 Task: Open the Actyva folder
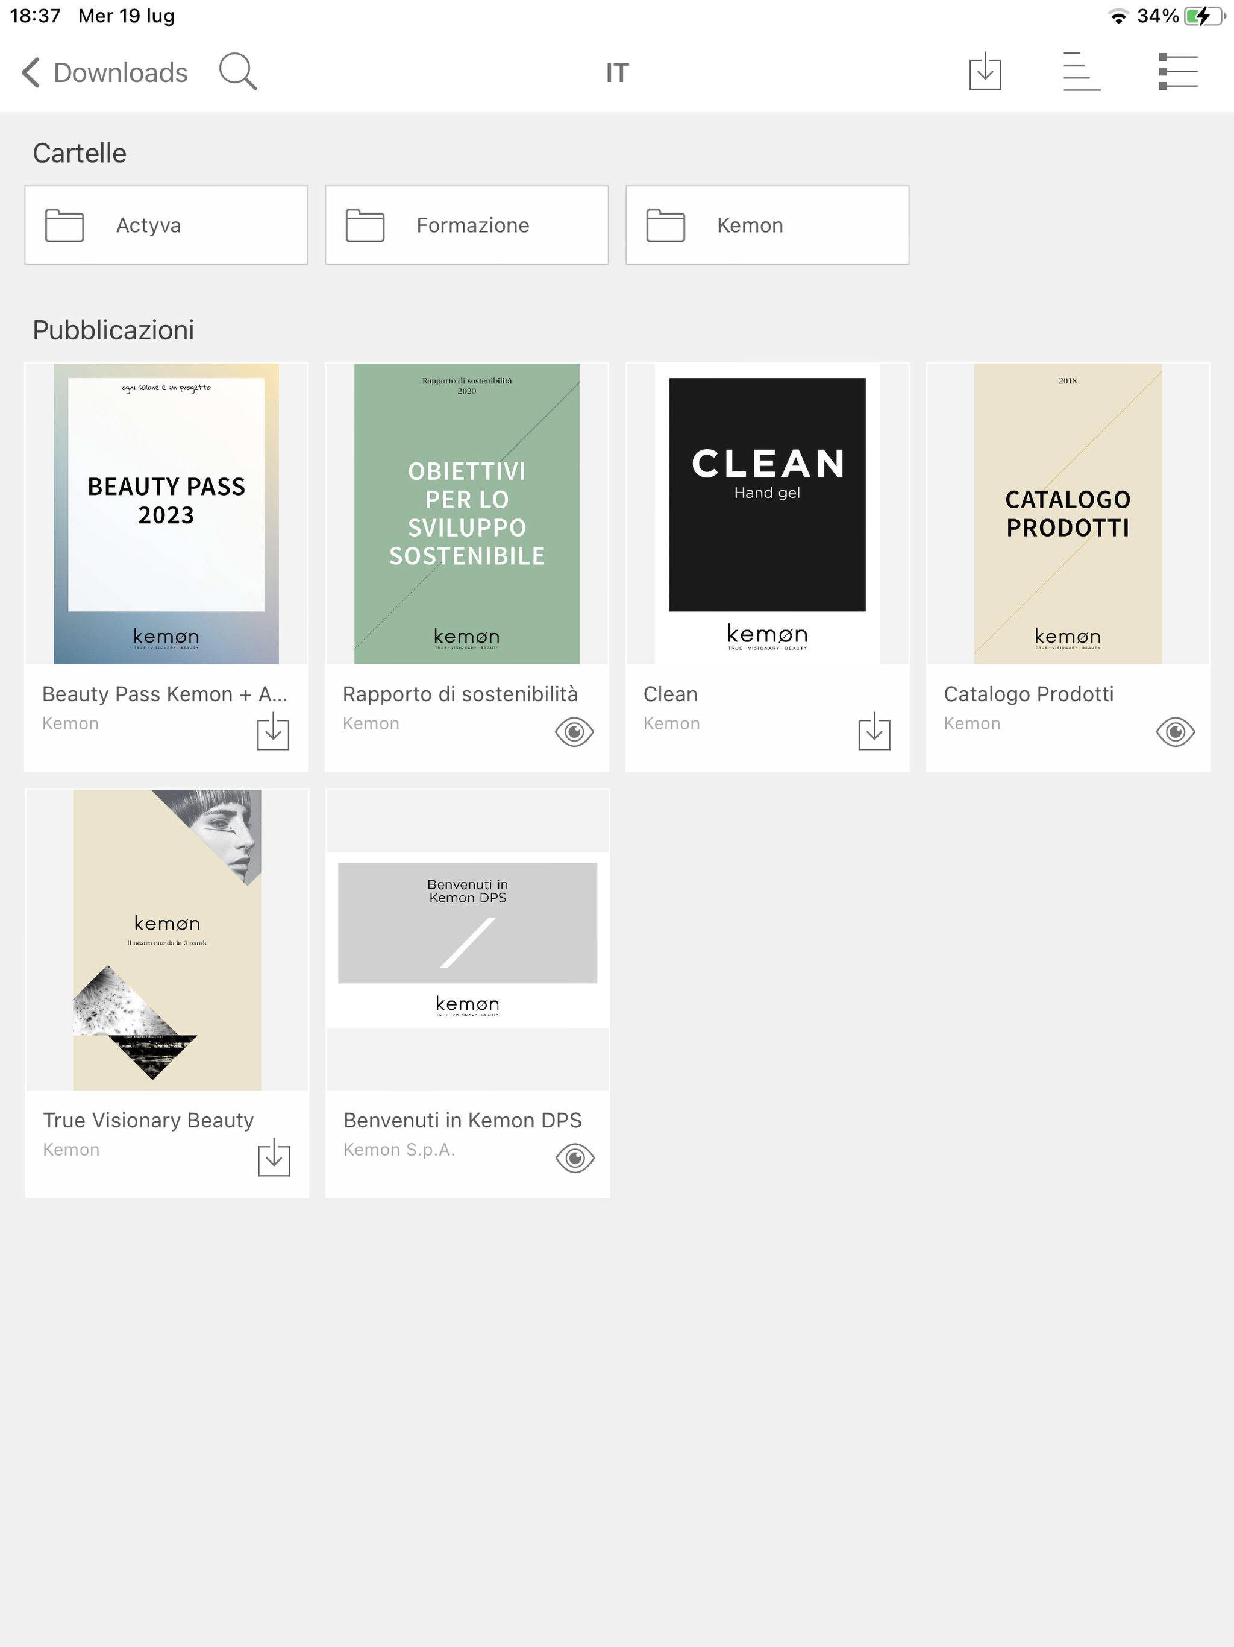click(166, 225)
